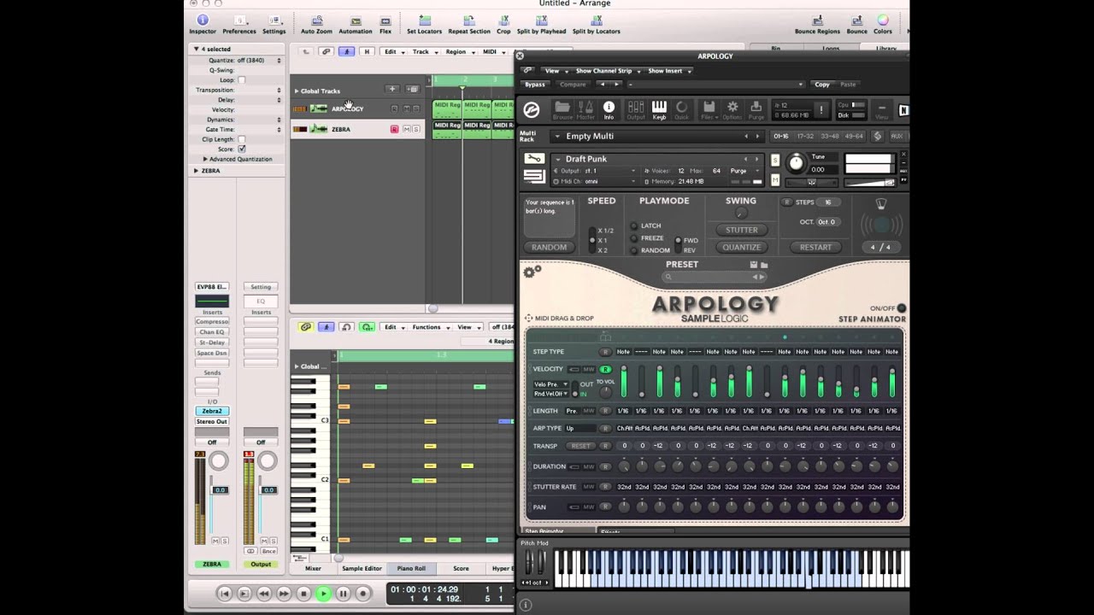Switch to the Sample Editor tab
Image resolution: width=1094 pixels, height=615 pixels.
(x=362, y=568)
